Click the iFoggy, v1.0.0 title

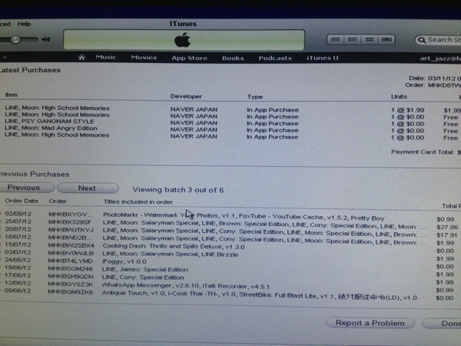point(124,261)
